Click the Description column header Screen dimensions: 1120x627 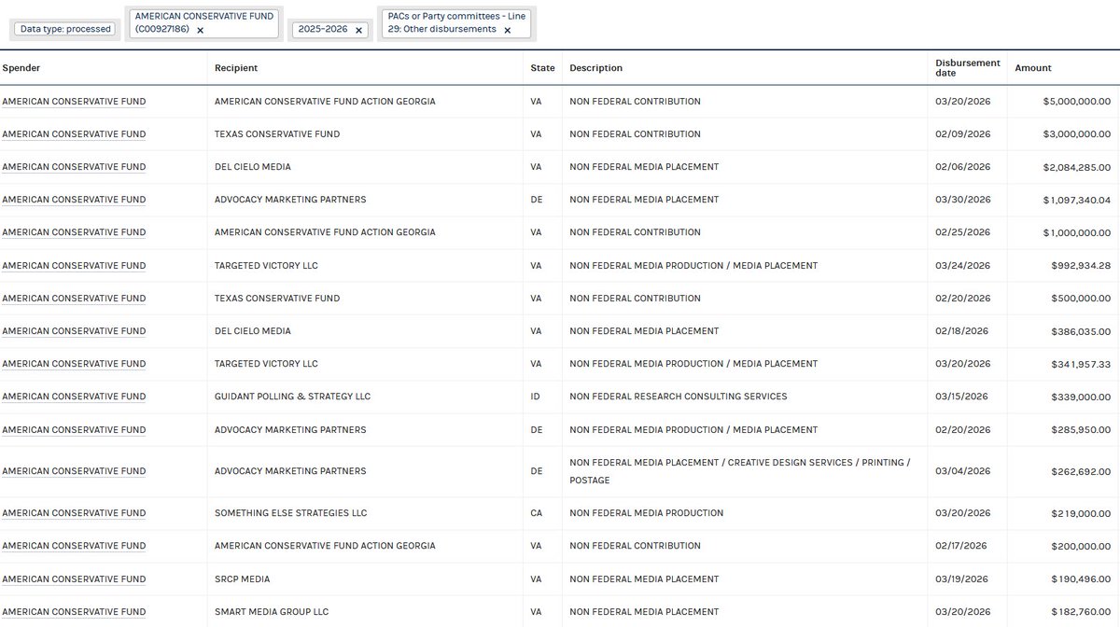point(595,68)
